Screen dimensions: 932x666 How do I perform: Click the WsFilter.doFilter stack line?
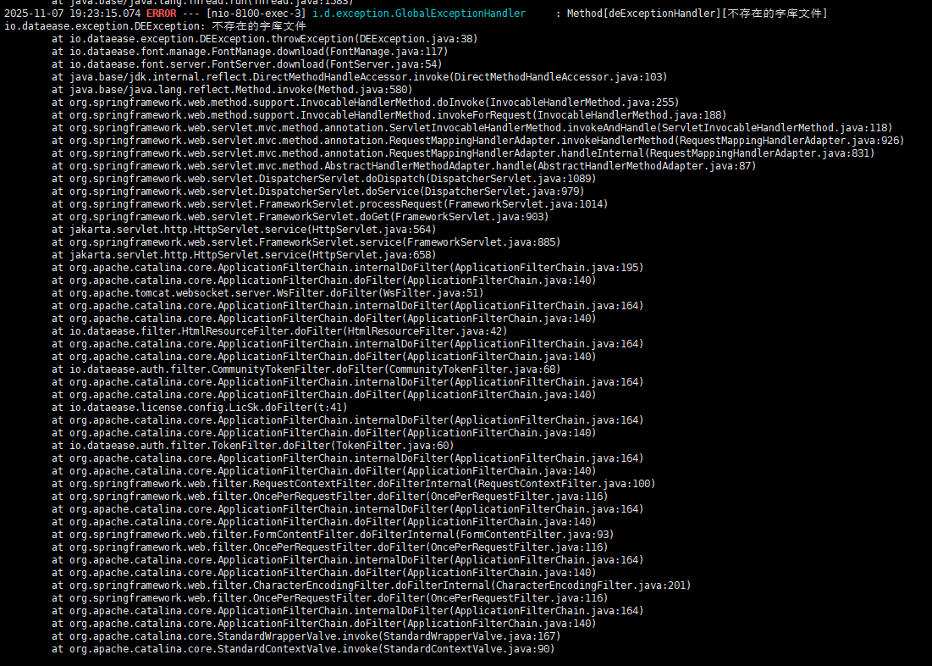(279, 293)
